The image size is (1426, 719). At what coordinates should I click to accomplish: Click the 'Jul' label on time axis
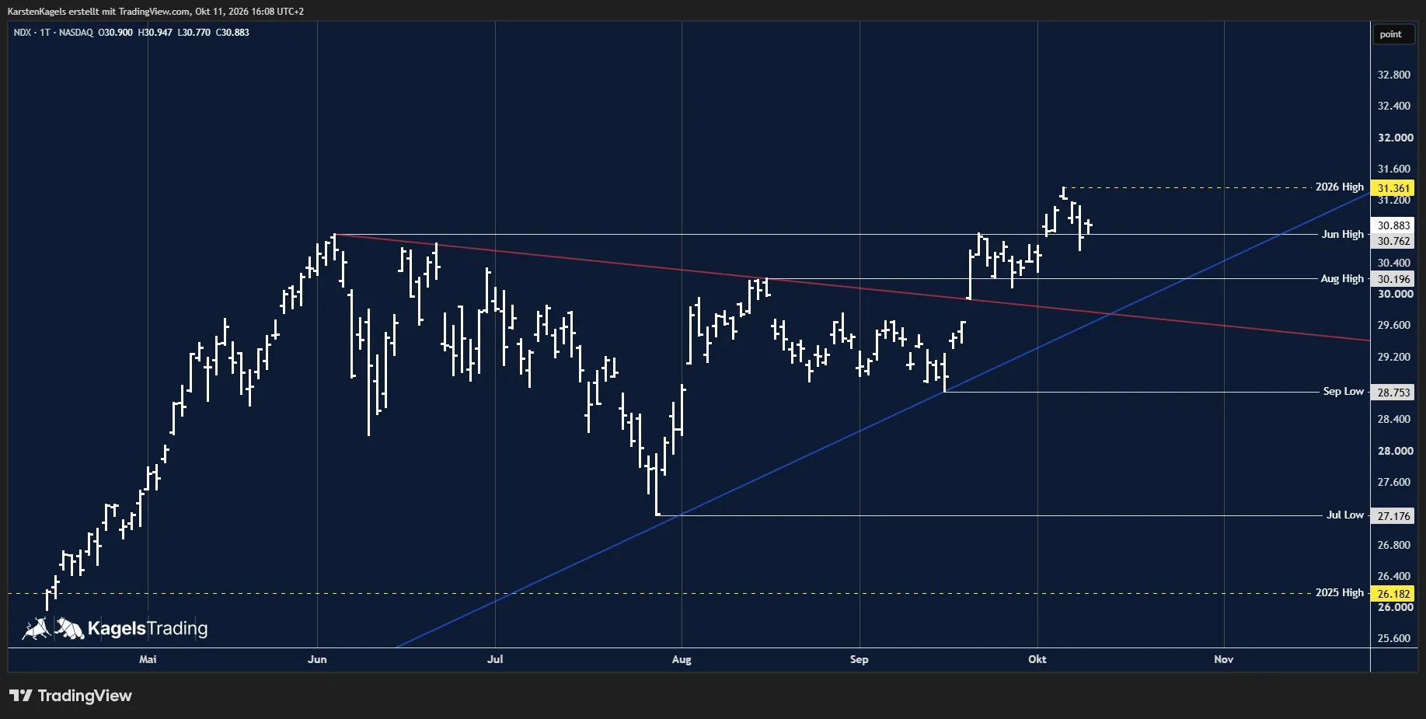tap(495, 659)
